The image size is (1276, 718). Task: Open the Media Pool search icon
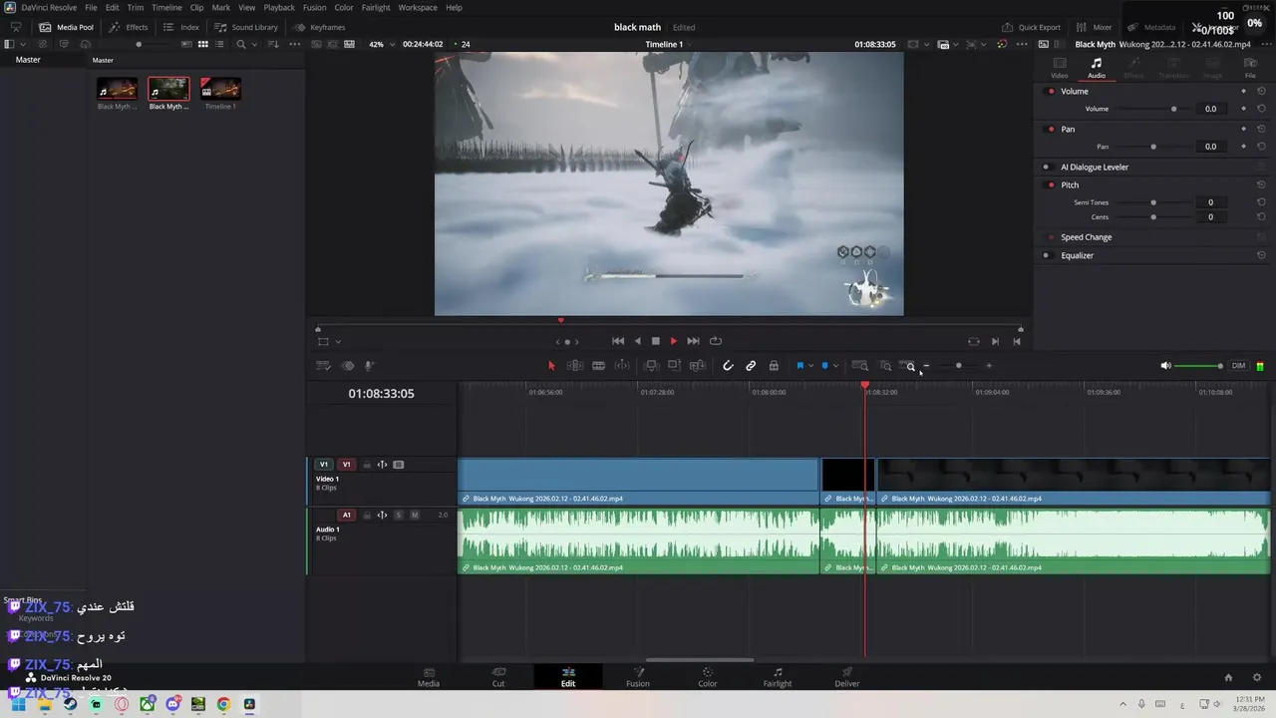[x=241, y=44]
